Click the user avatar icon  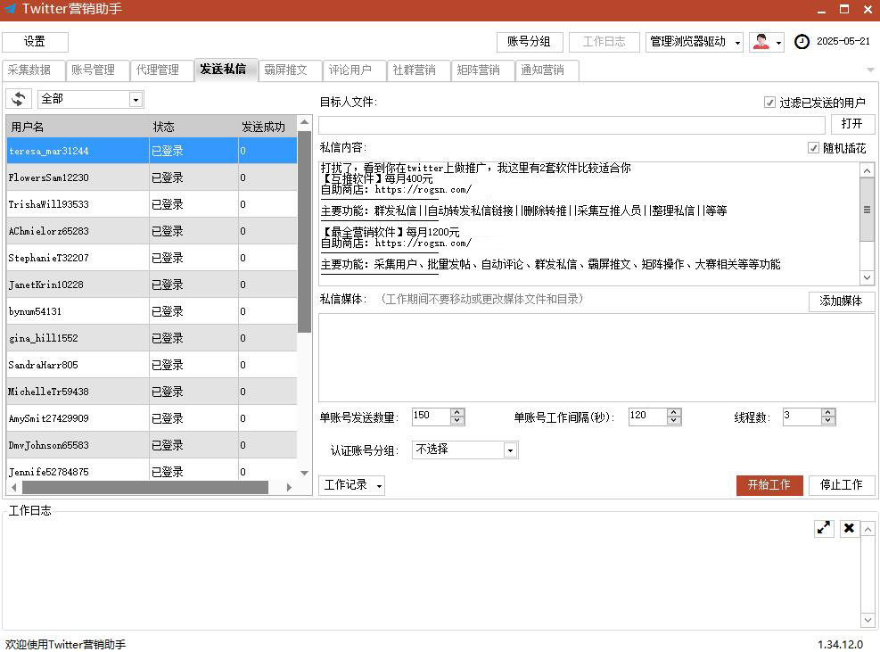click(761, 42)
